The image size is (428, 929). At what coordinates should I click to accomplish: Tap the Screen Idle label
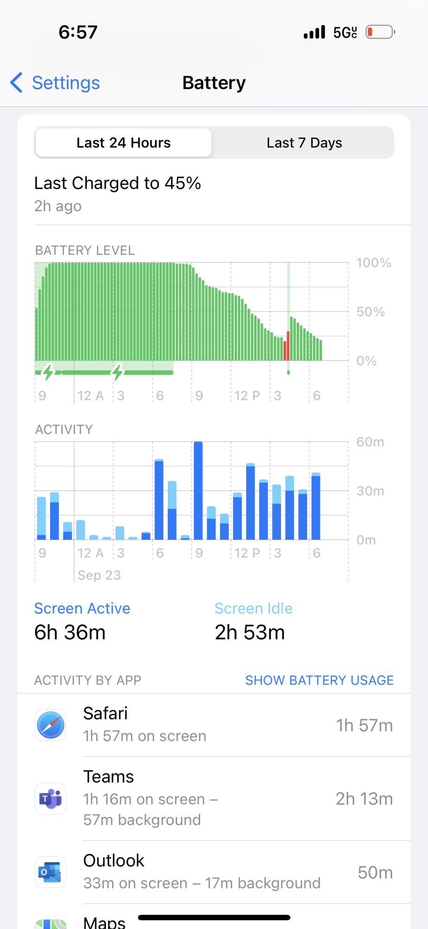[x=253, y=608]
